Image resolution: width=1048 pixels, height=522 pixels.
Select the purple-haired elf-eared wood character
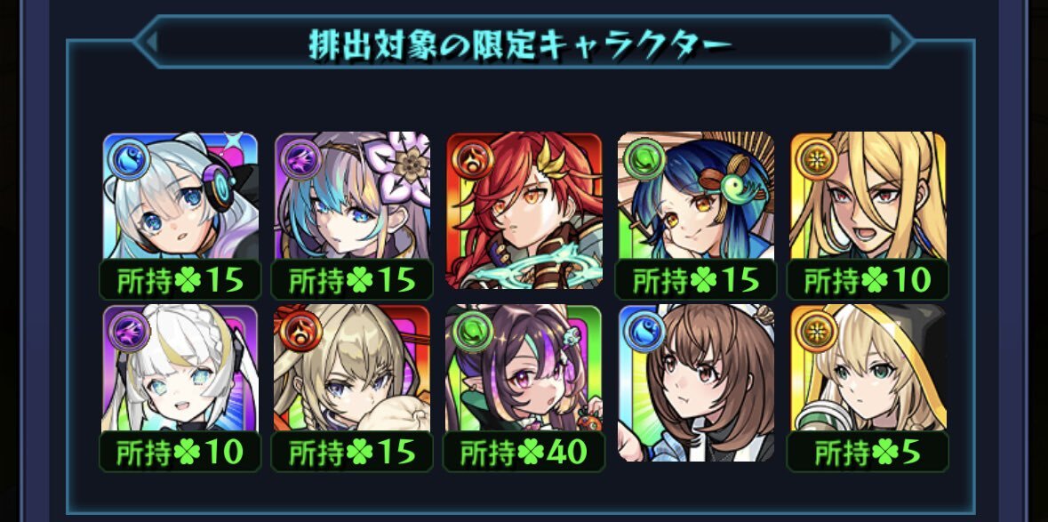(524, 368)
